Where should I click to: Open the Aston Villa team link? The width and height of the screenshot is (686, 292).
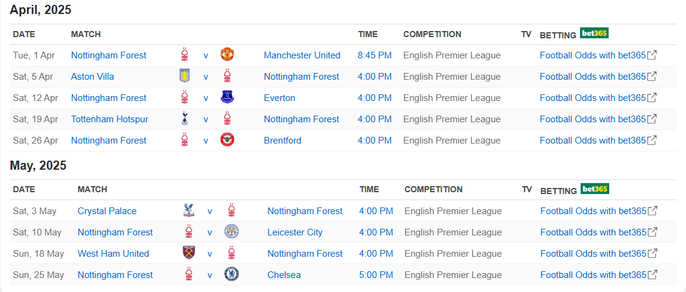pyautogui.click(x=92, y=77)
